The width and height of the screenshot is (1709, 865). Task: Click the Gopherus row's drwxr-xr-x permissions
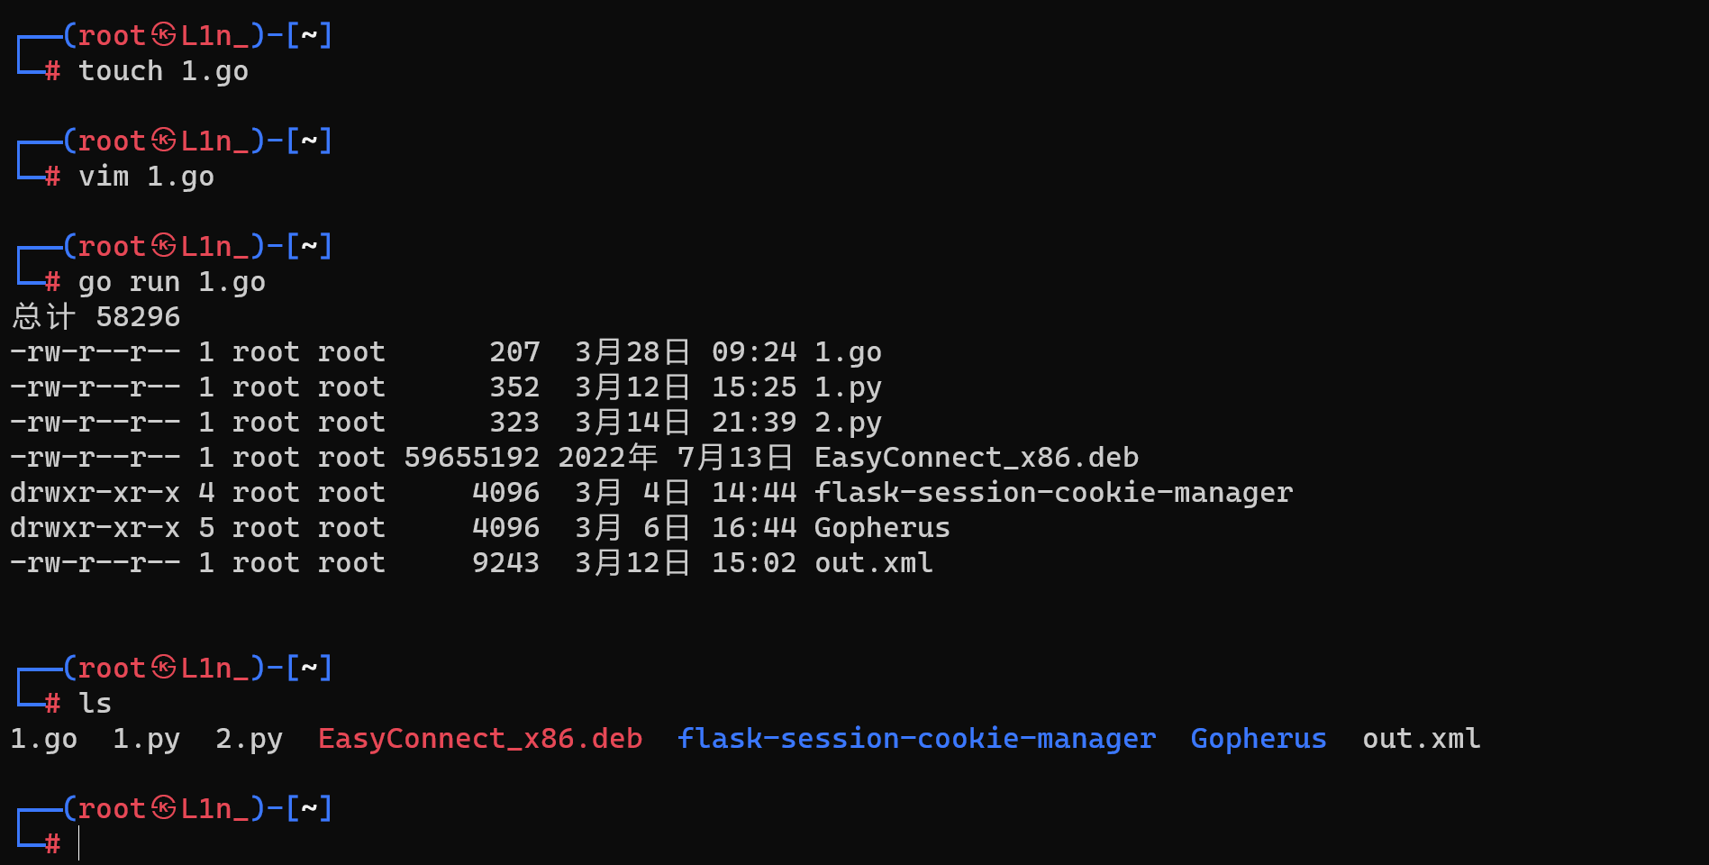95,528
